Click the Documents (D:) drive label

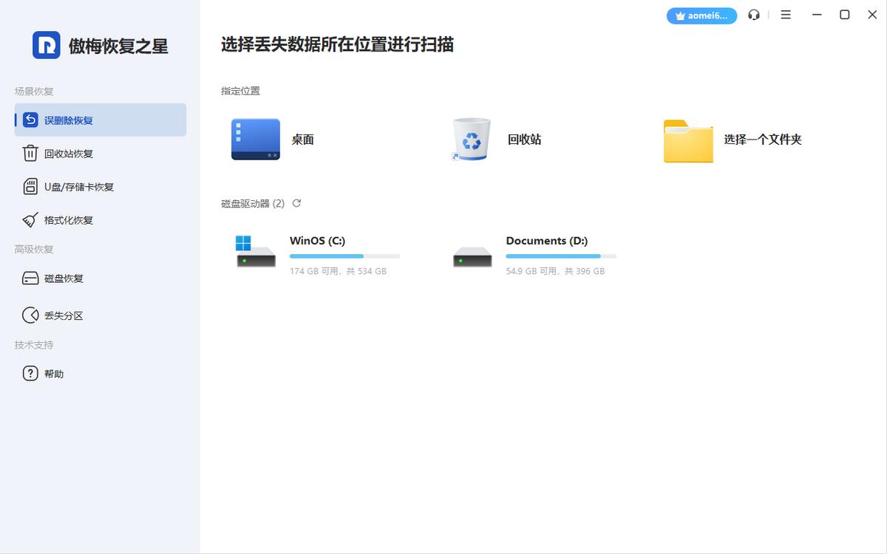point(546,241)
